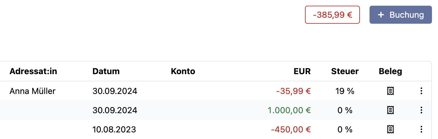Sort by Konto column header
This screenshot has height=139, width=438.
click(183, 71)
